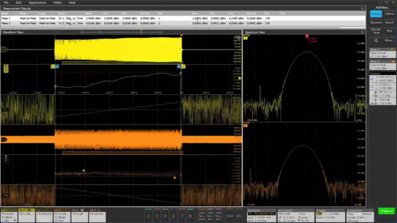The image size is (397, 223).
Task: Click the Add New Math button
Action: (x=202, y=216)
